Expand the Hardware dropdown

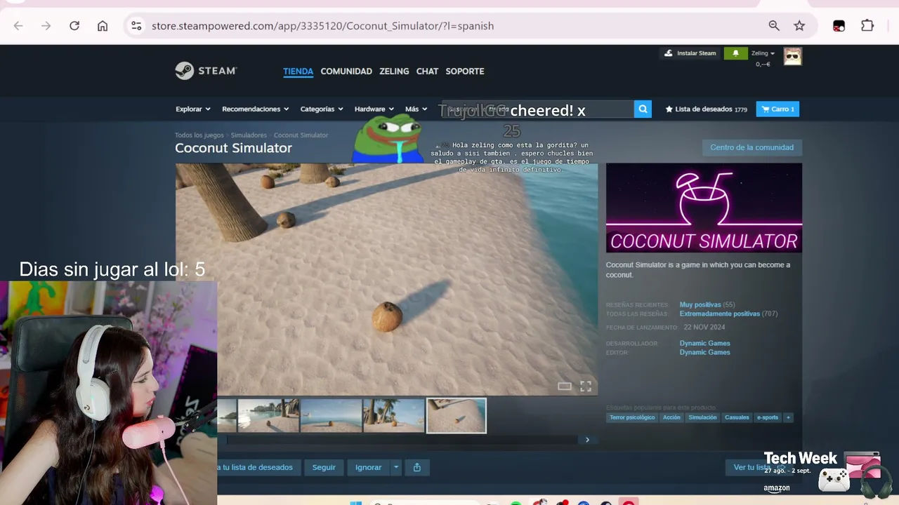pos(374,109)
